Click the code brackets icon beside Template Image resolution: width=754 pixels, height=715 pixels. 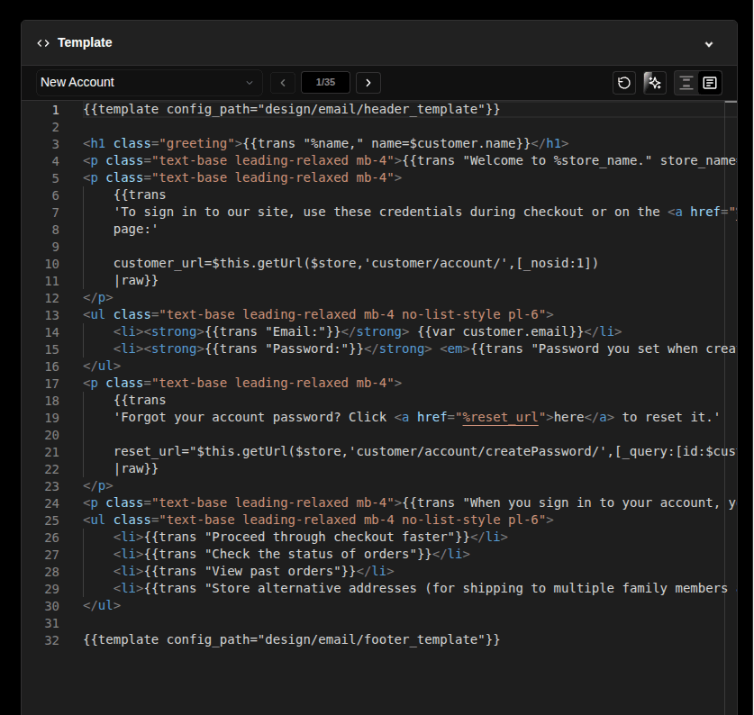(x=43, y=42)
